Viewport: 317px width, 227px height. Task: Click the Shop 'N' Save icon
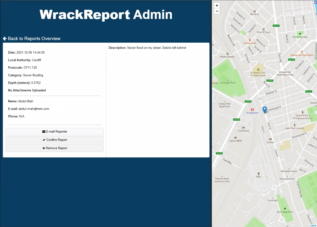[x=263, y=29]
